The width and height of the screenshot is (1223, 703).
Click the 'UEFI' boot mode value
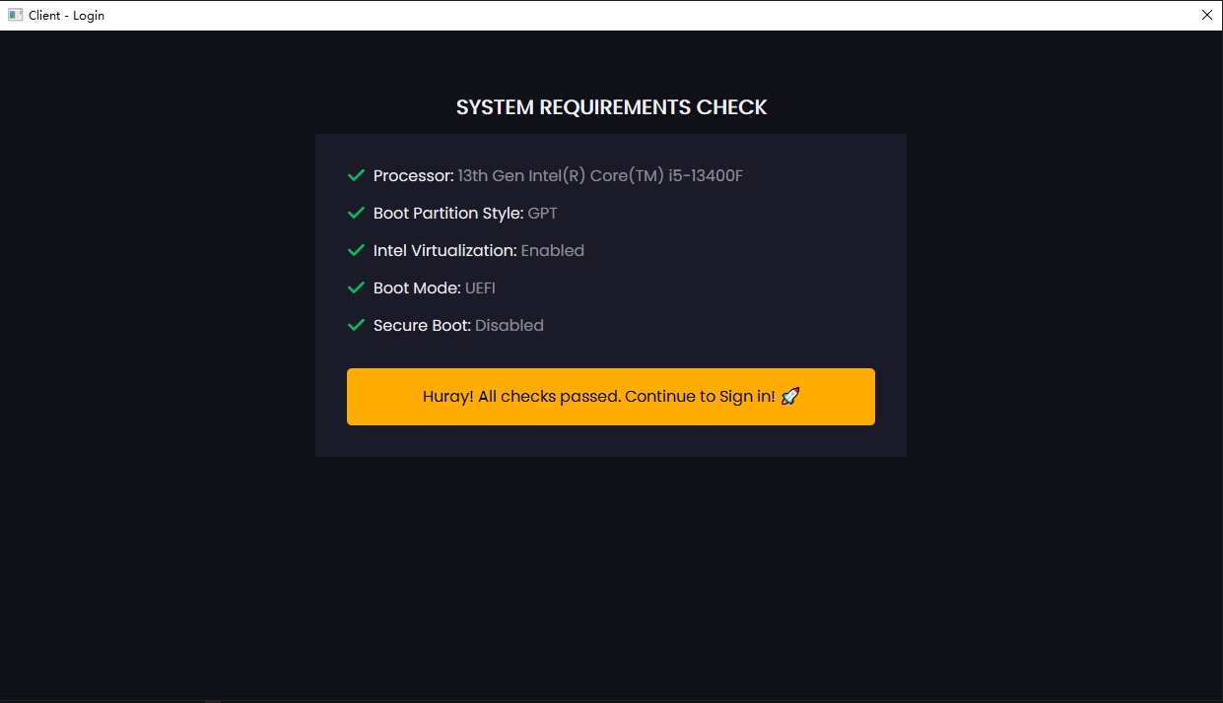click(x=480, y=288)
